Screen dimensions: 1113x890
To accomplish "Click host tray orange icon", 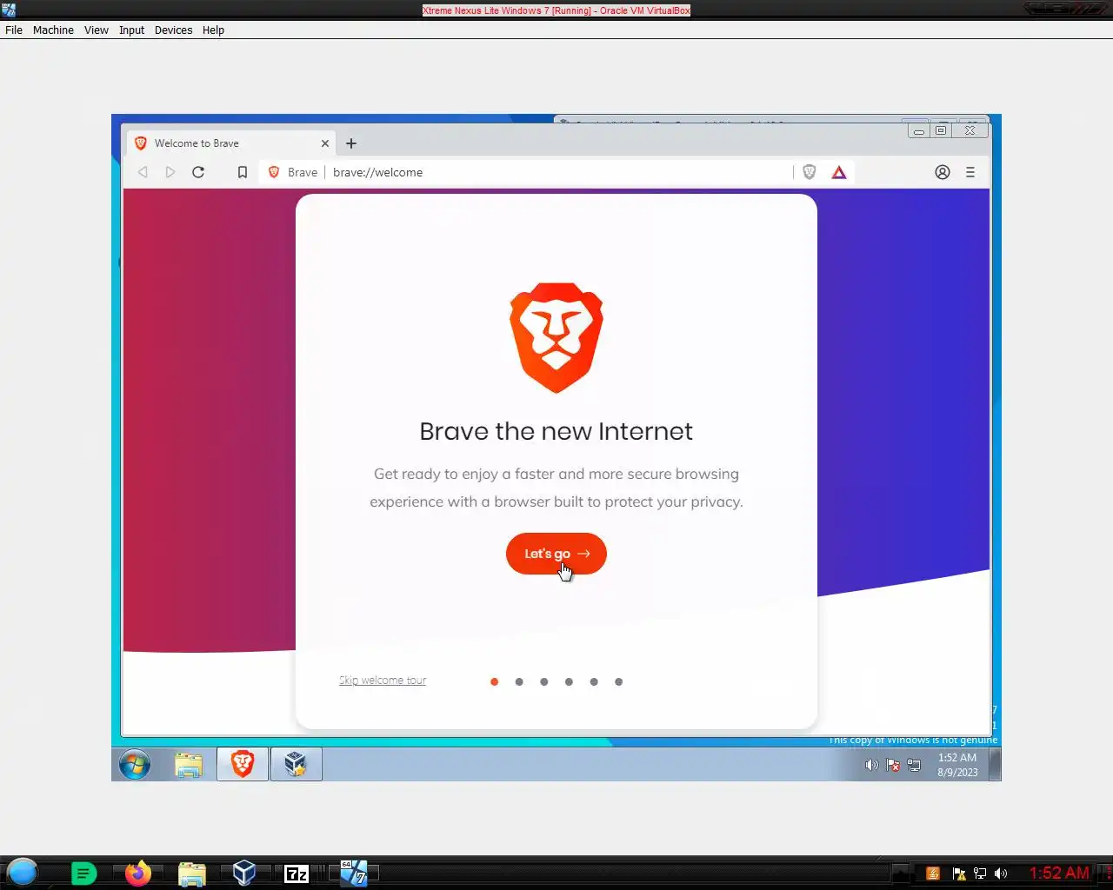I will click(933, 873).
